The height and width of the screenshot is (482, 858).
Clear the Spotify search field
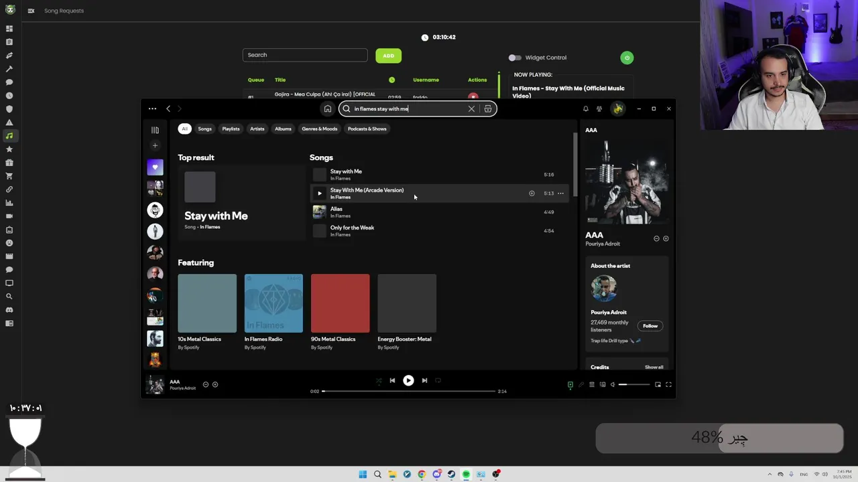tap(471, 108)
